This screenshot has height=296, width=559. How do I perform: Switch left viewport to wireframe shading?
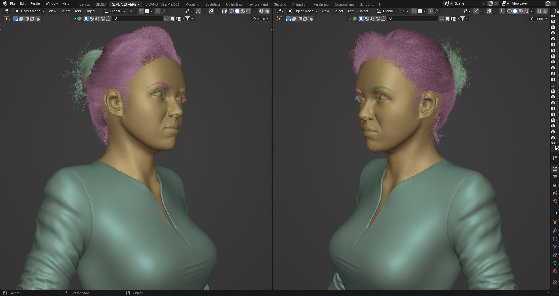232,11
